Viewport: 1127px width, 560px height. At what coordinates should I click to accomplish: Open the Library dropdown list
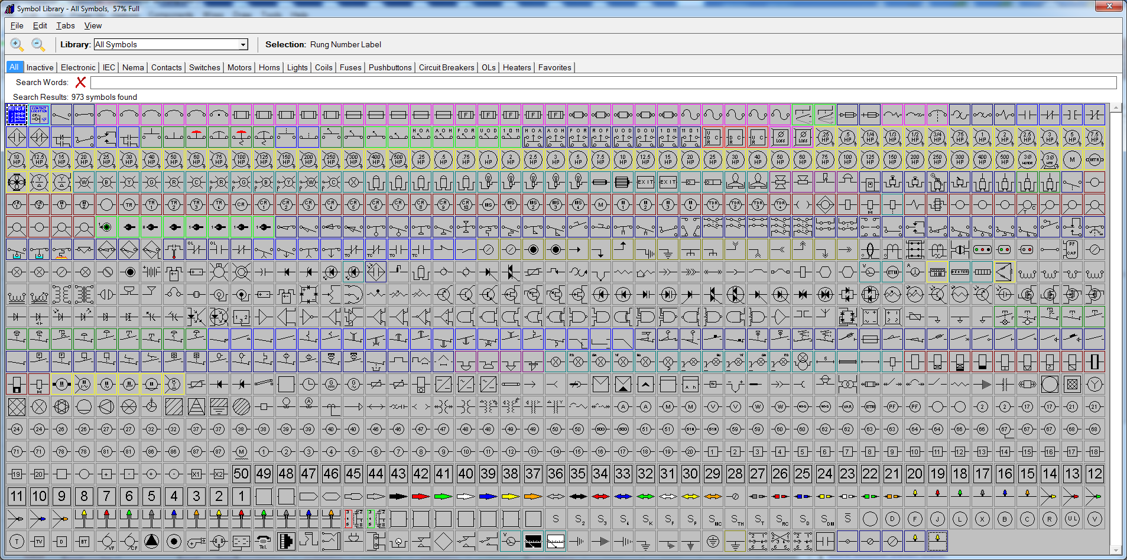243,45
